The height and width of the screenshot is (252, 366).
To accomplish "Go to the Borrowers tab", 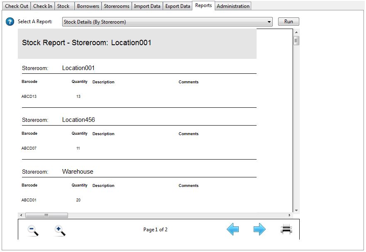I will click(x=88, y=6).
